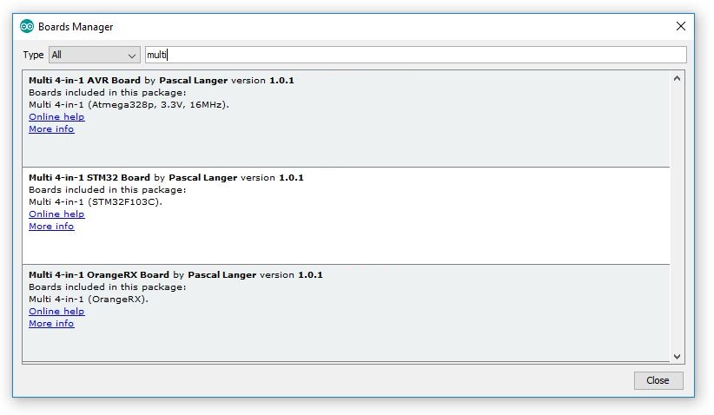Open More info for the STM32 Board

coord(51,227)
